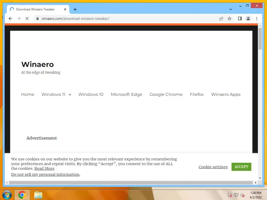The width and height of the screenshot is (267, 200).
Task: Click the 'At the edge of tweaking' tagline
Action: 41,72
